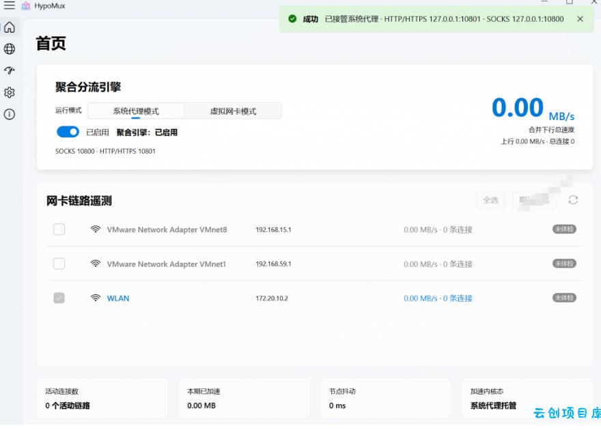Uncheck the WLAN adapter checkbox

click(59, 298)
